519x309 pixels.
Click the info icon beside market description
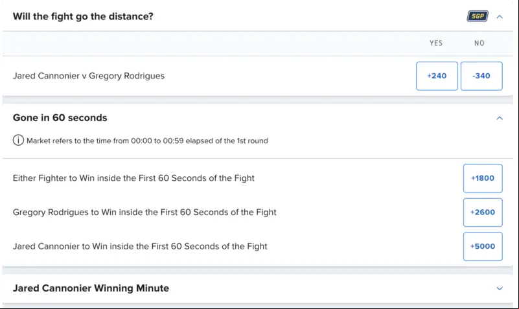click(18, 141)
